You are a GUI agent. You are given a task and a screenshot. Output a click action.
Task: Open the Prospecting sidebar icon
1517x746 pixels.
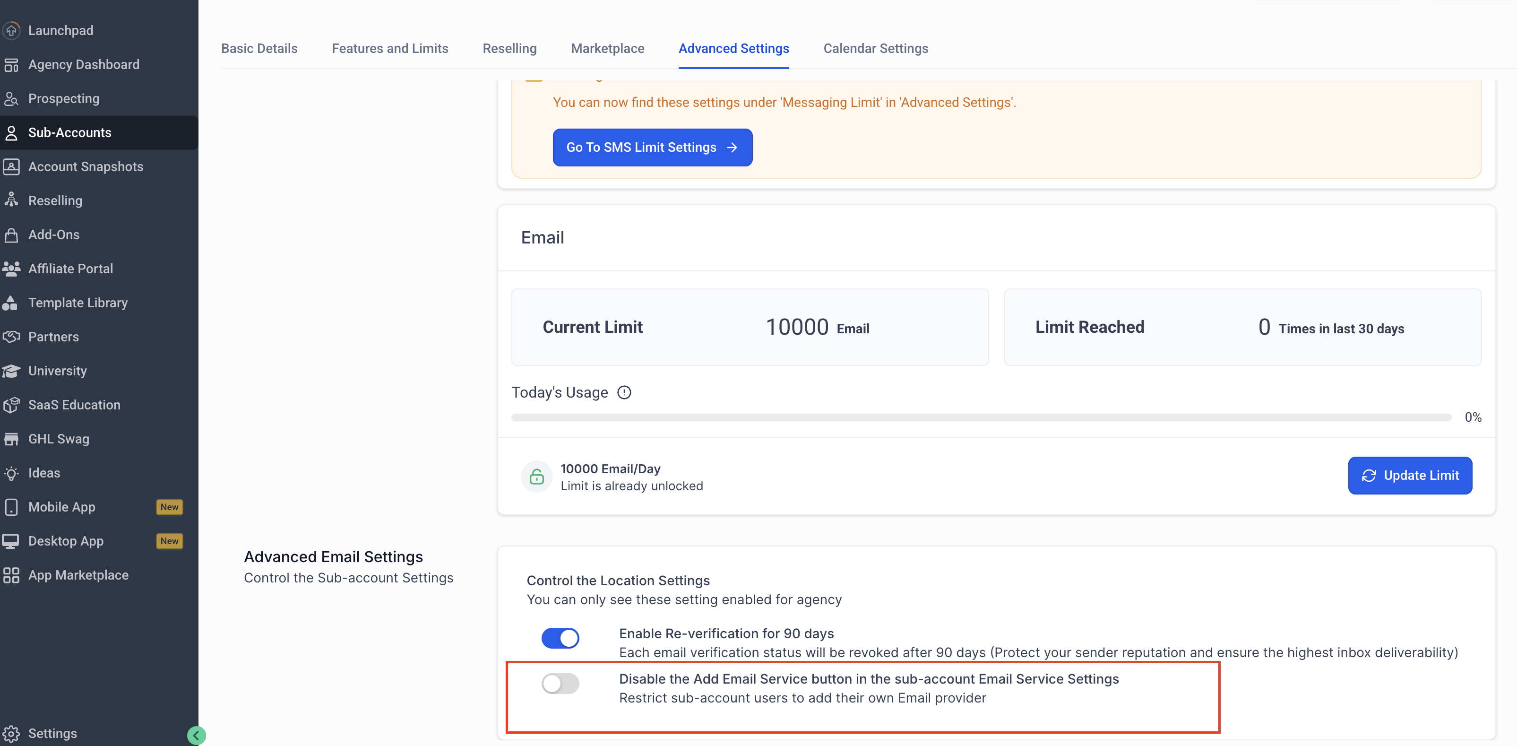(x=11, y=98)
